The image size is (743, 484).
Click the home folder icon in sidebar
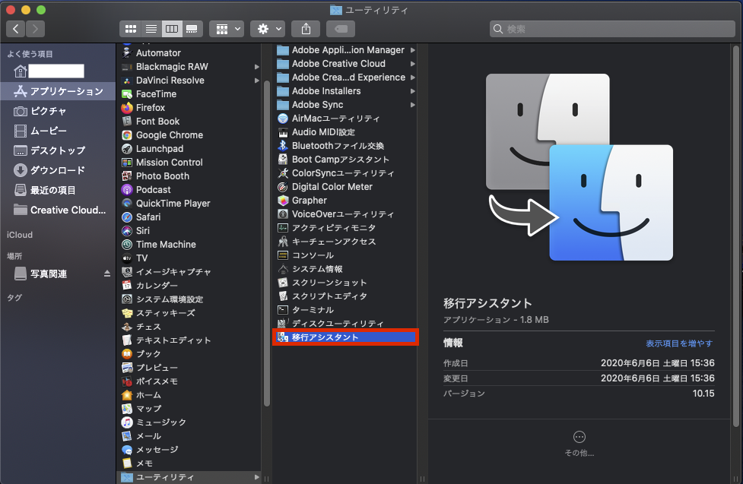tap(21, 71)
